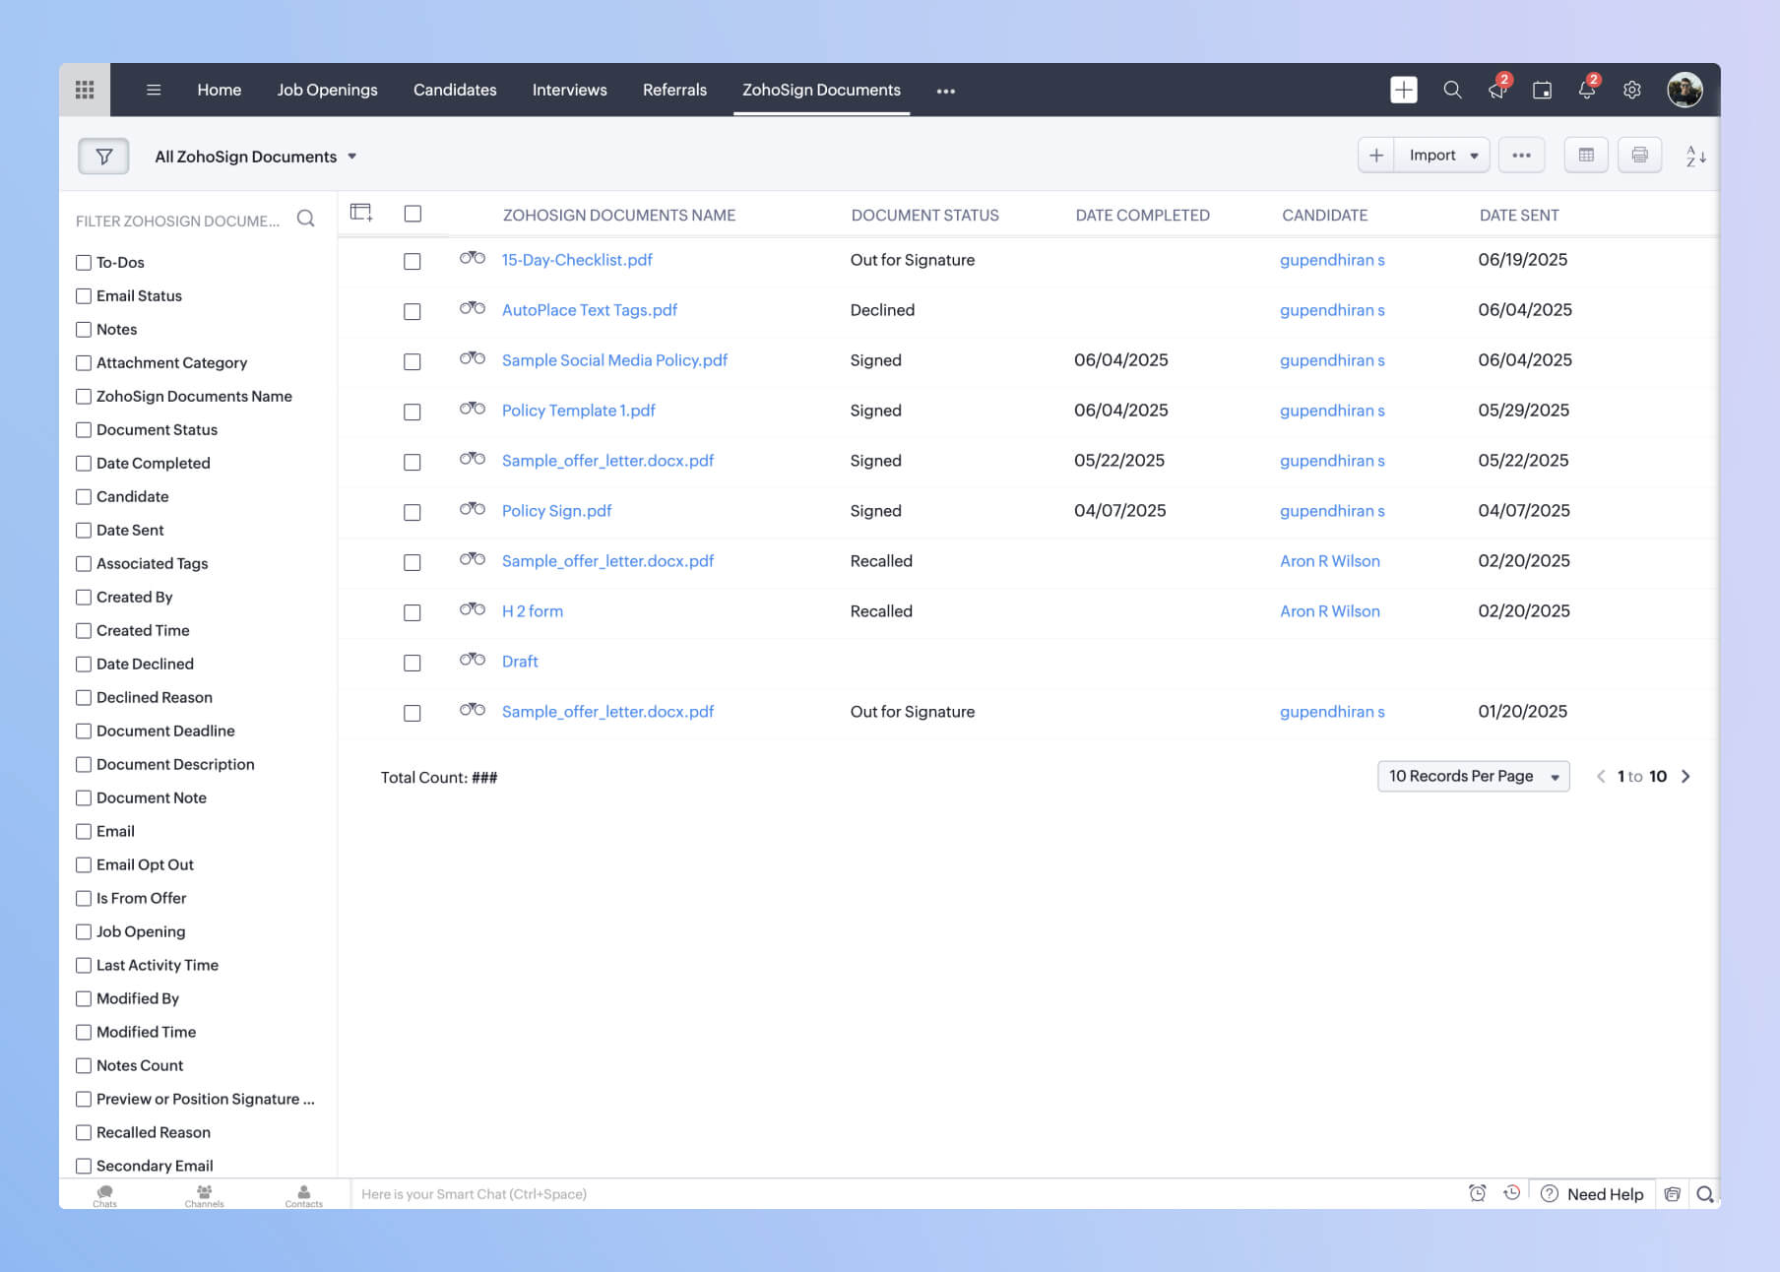This screenshot has width=1780, height=1272.
Task: Open the Policy Template 1.pdf document link
Action: (578, 411)
